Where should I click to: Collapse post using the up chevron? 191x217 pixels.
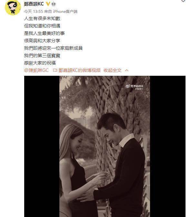[x=126, y=70]
